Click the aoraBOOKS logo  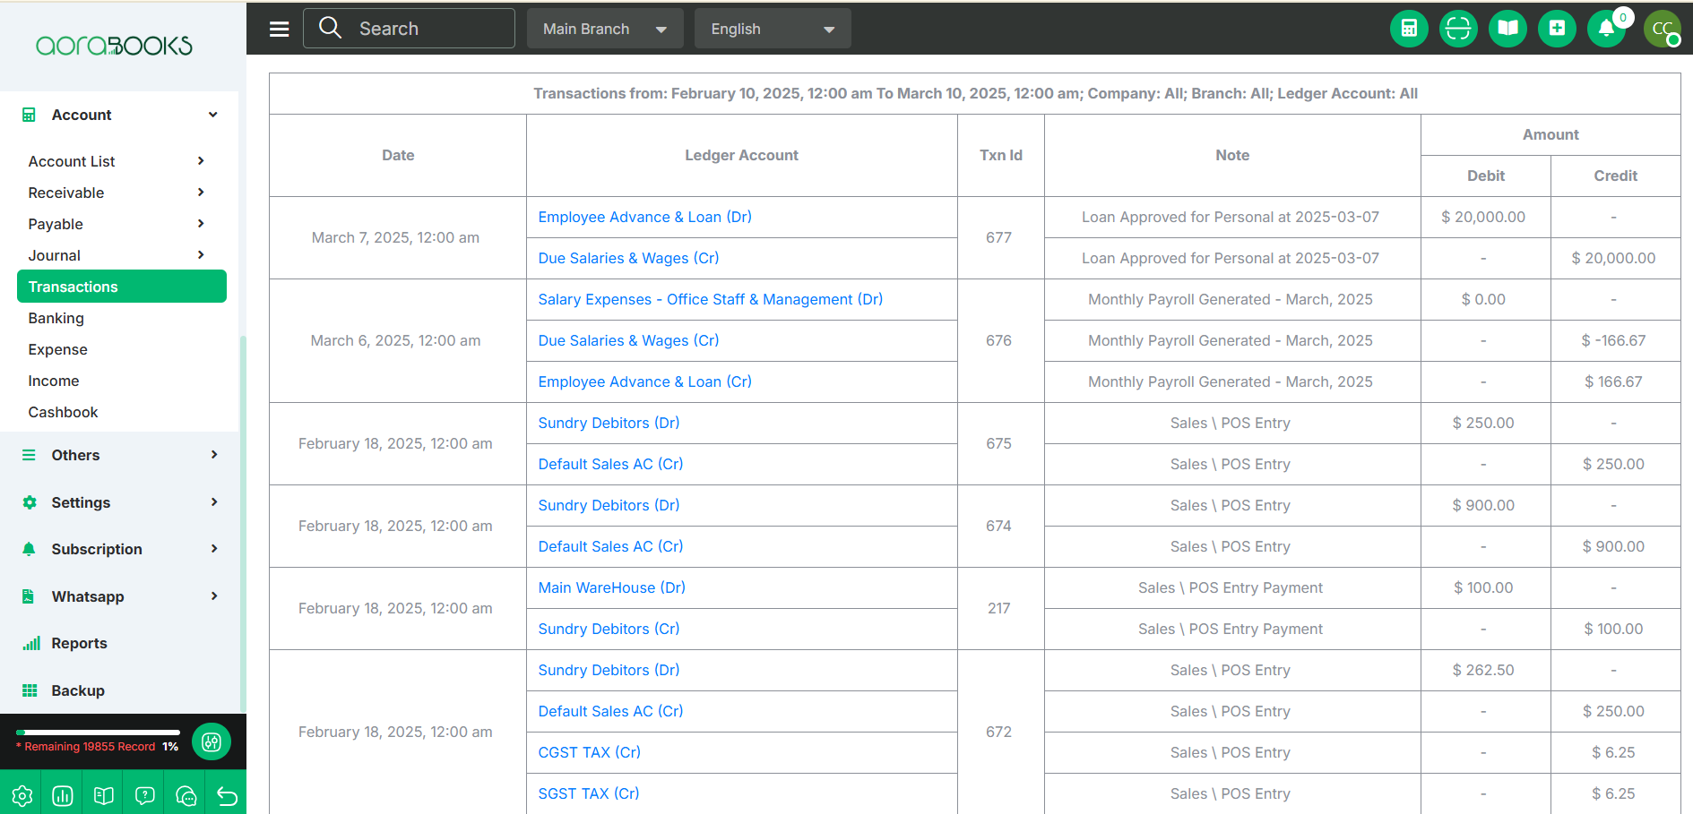114,46
